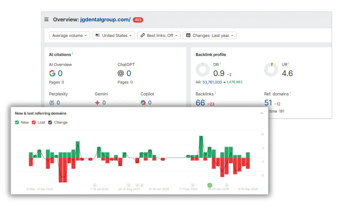Open the Changes: Last year dropdown
340x208 pixels.
(x=209, y=35)
